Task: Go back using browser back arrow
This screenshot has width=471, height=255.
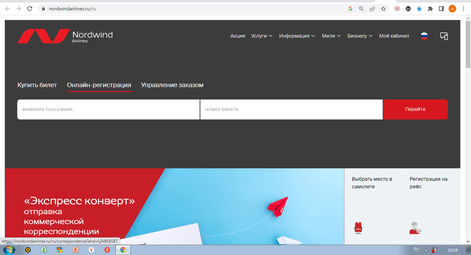Action: (x=7, y=9)
